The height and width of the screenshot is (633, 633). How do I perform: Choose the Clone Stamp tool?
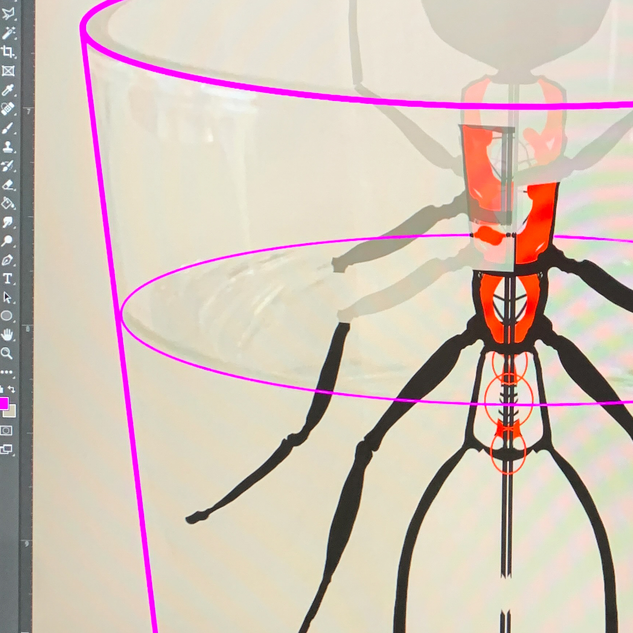8,147
